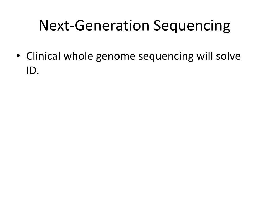Click the capital C in Clinical
The height and width of the screenshot is (202, 269).
click(29, 56)
